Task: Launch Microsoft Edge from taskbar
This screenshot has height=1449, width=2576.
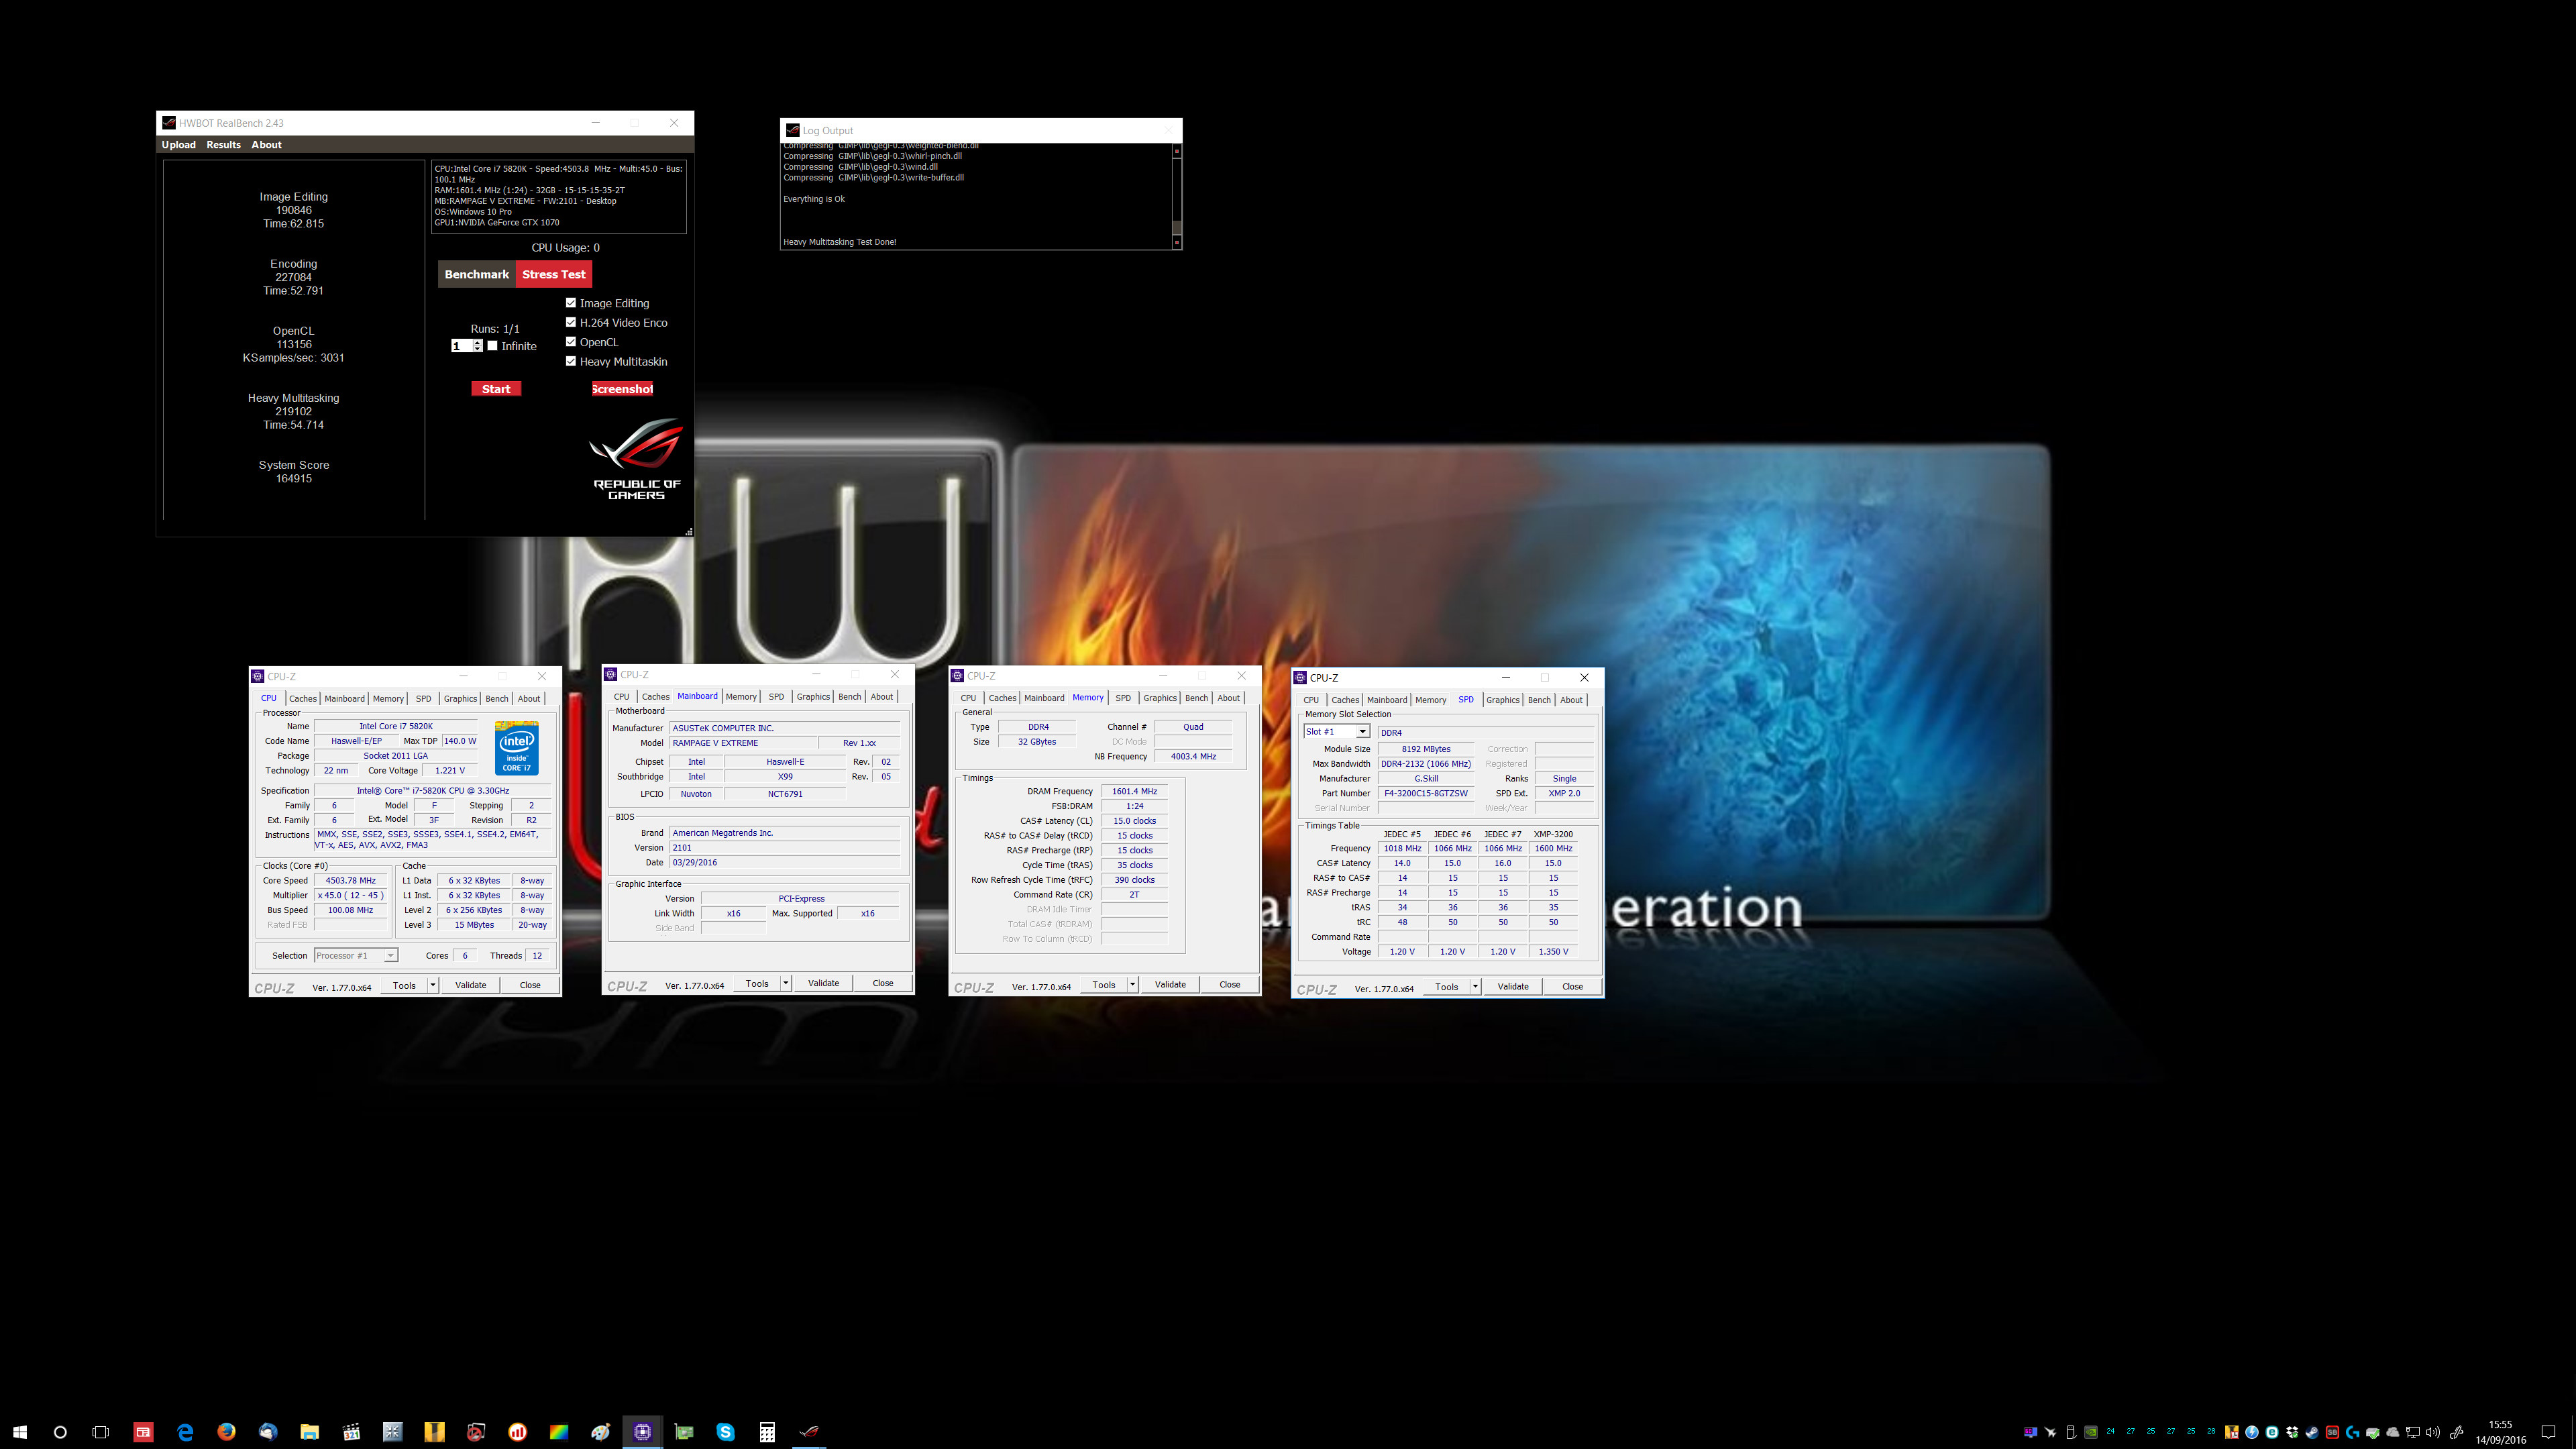Action: pos(185,1432)
